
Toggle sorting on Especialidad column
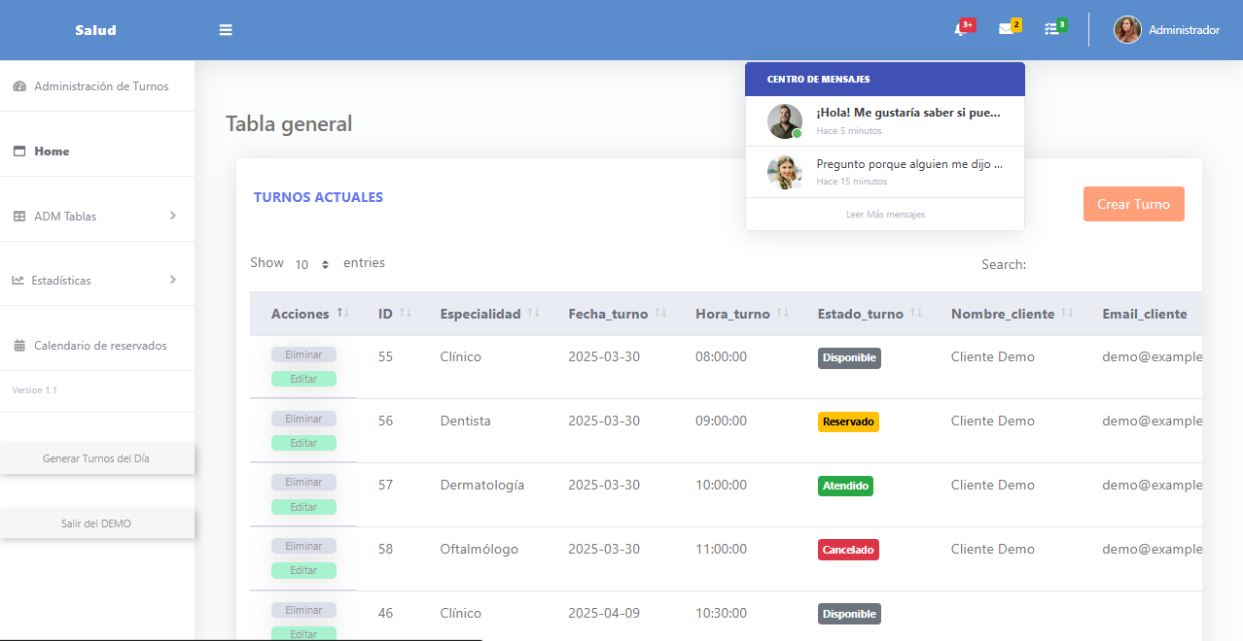[x=533, y=314]
